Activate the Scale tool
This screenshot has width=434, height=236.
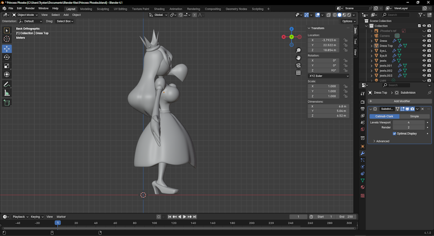click(x=7, y=66)
